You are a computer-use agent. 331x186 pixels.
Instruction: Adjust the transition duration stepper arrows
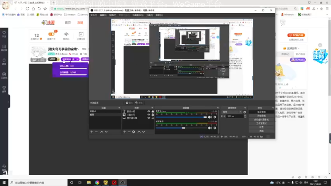[245, 116]
